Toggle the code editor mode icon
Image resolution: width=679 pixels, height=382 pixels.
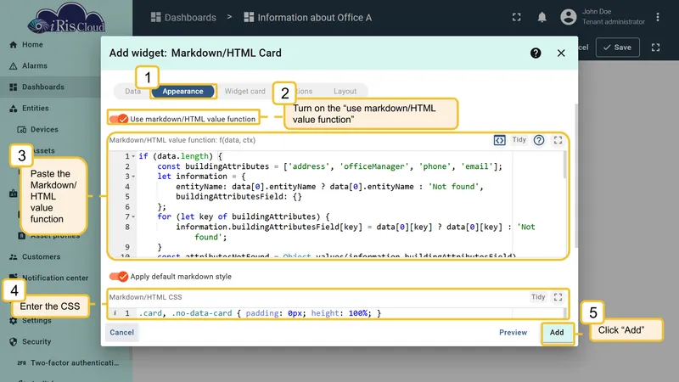pos(499,140)
